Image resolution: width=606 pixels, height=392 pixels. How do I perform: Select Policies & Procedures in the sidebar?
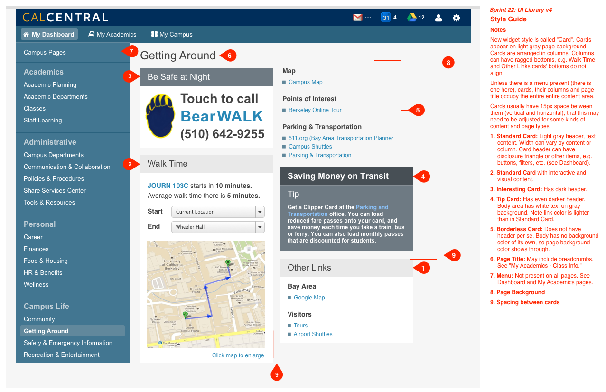tap(54, 178)
